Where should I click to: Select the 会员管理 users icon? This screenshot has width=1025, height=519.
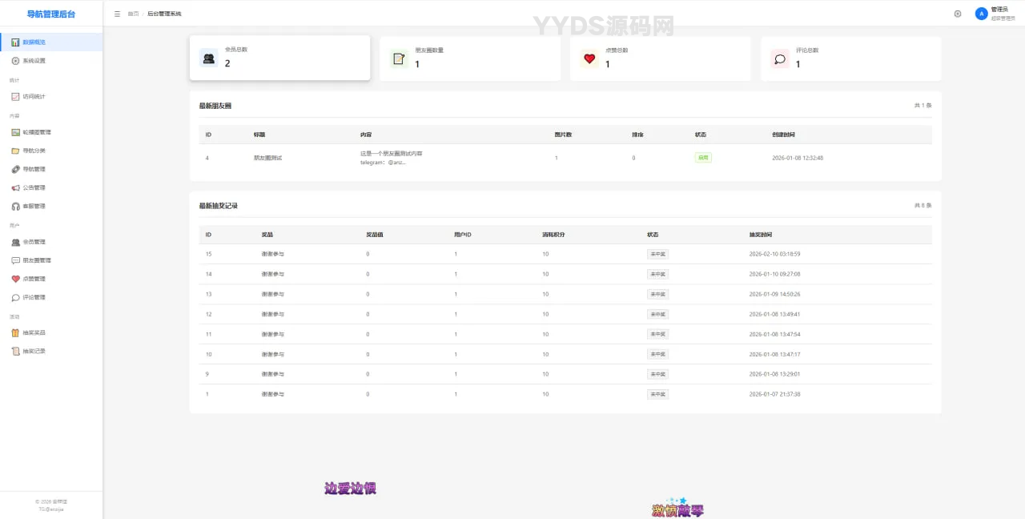pos(16,242)
